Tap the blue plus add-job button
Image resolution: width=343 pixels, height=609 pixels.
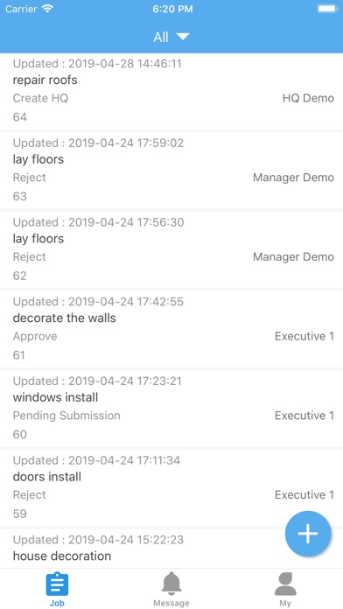pyautogui.click(x=308, y=534)
